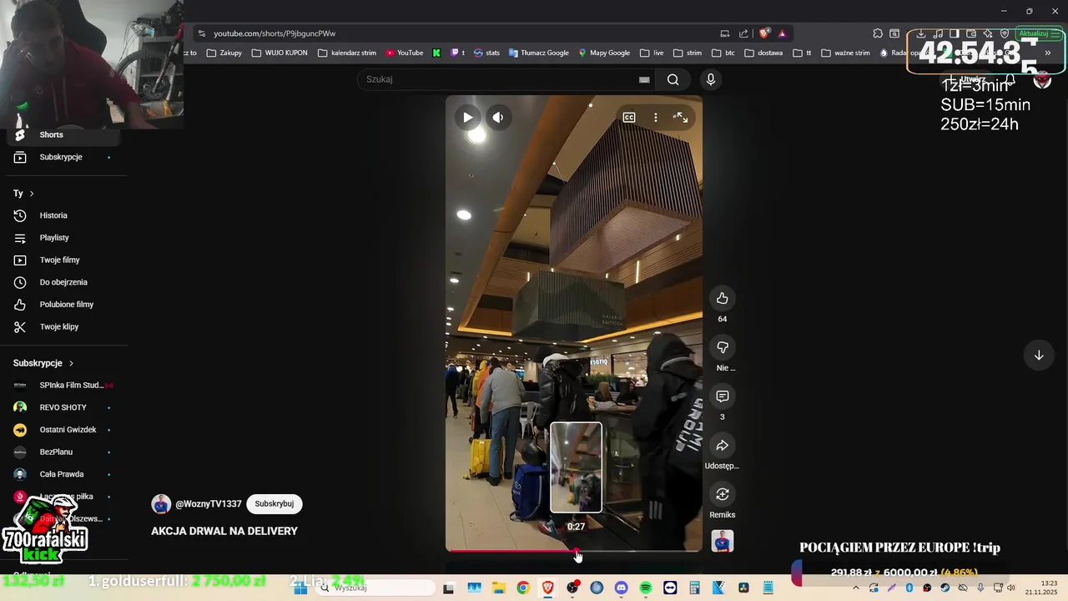Open the btc bookmarks folder
Viewport: 1068px width, 601px height.
click(723, 53)
